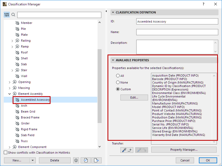Image resolution: width=222 pixels, height=166 pixels.
Task: Click the Edit... button
Action: [x=134, y=98]
